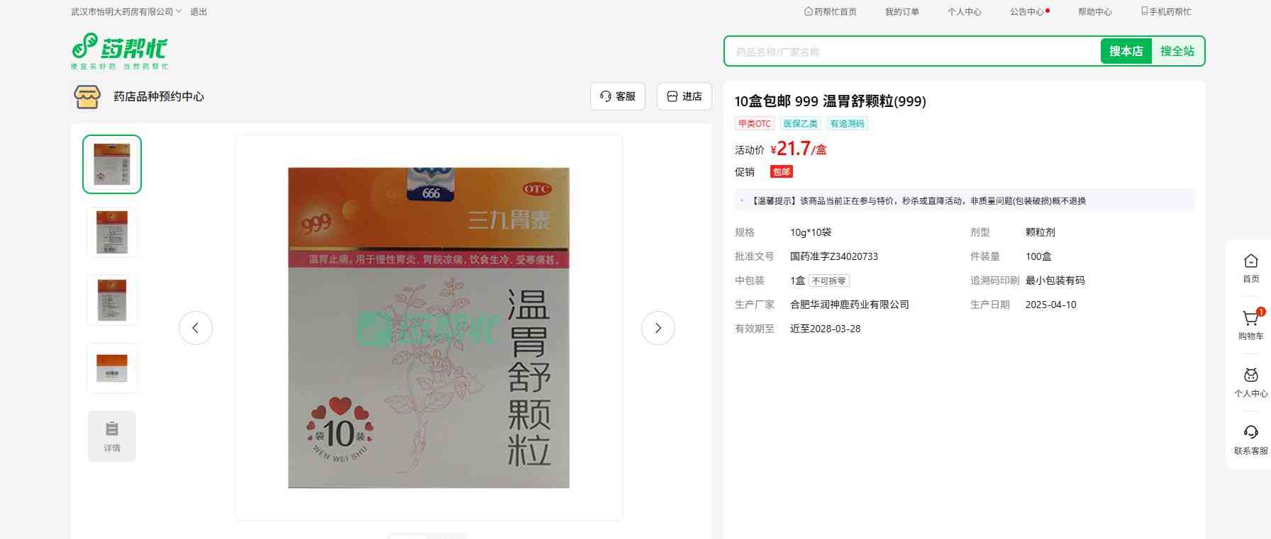The image size is (1271, 539).
Task: Click the 进店 enter store button
Action: [684, 96]
